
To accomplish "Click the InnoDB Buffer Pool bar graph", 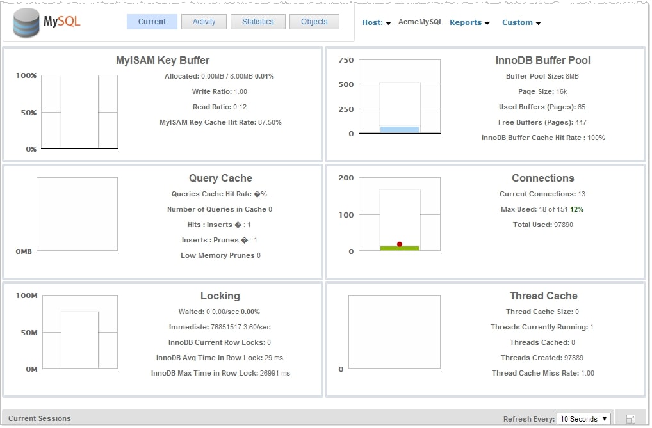I will point(400,96).
